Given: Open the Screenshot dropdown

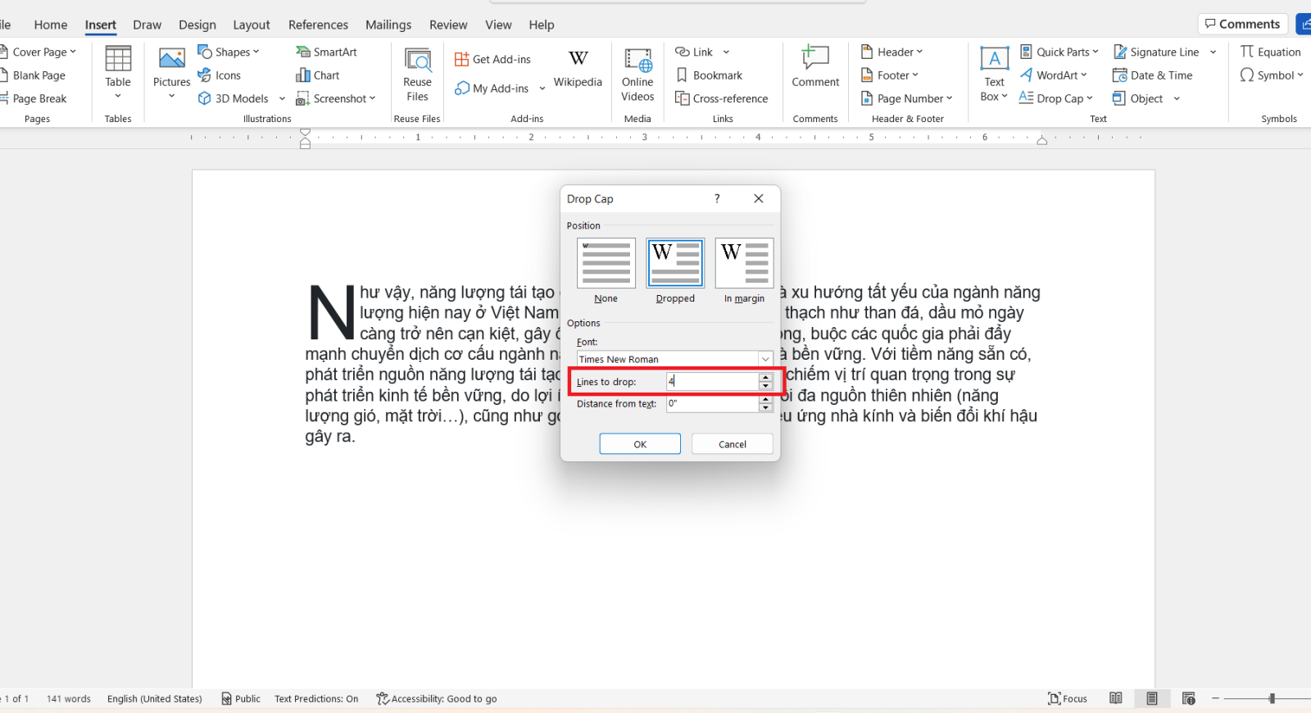Looking at the screenshot, I should point(336,98).
